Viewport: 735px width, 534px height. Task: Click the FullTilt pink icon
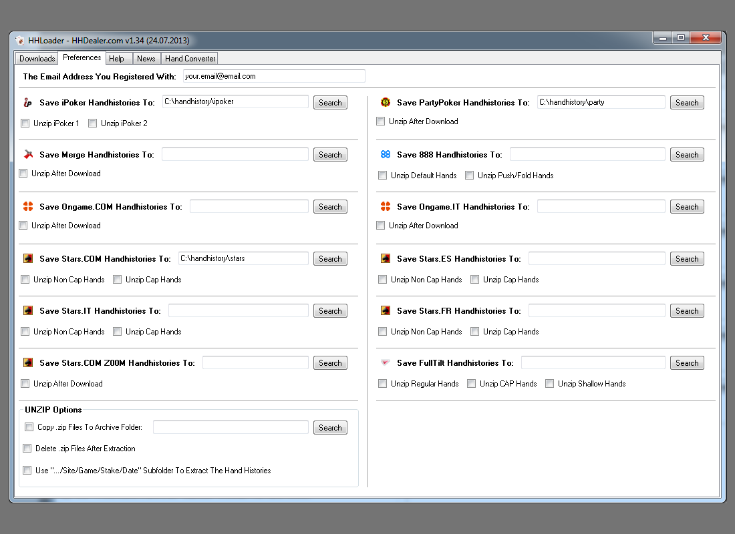386,363
